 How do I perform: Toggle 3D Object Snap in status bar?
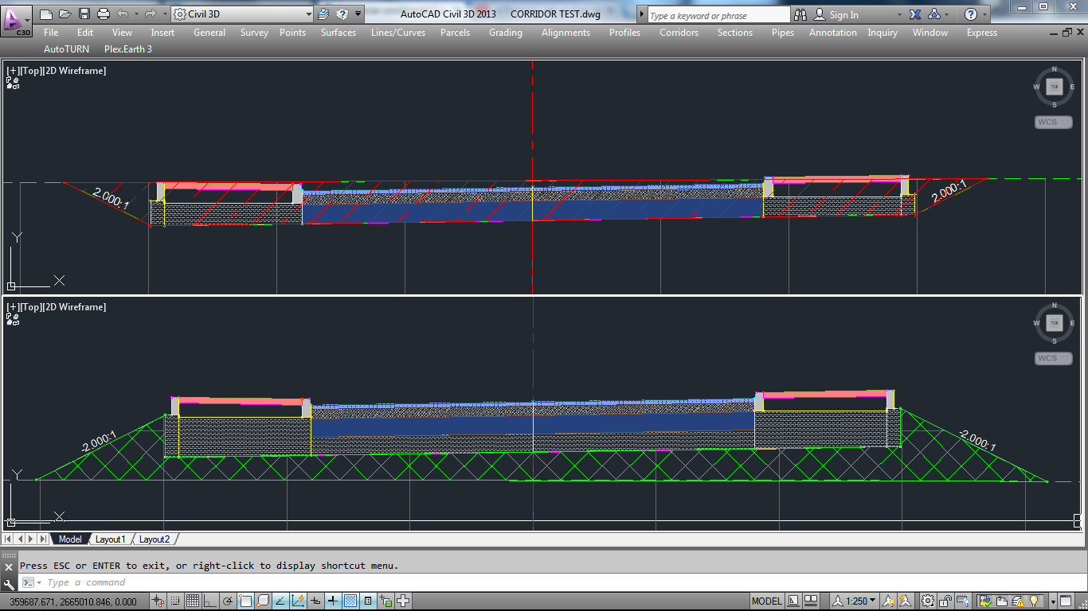[x=263, y=601]
